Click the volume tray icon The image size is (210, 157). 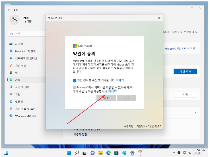[190, 153]
